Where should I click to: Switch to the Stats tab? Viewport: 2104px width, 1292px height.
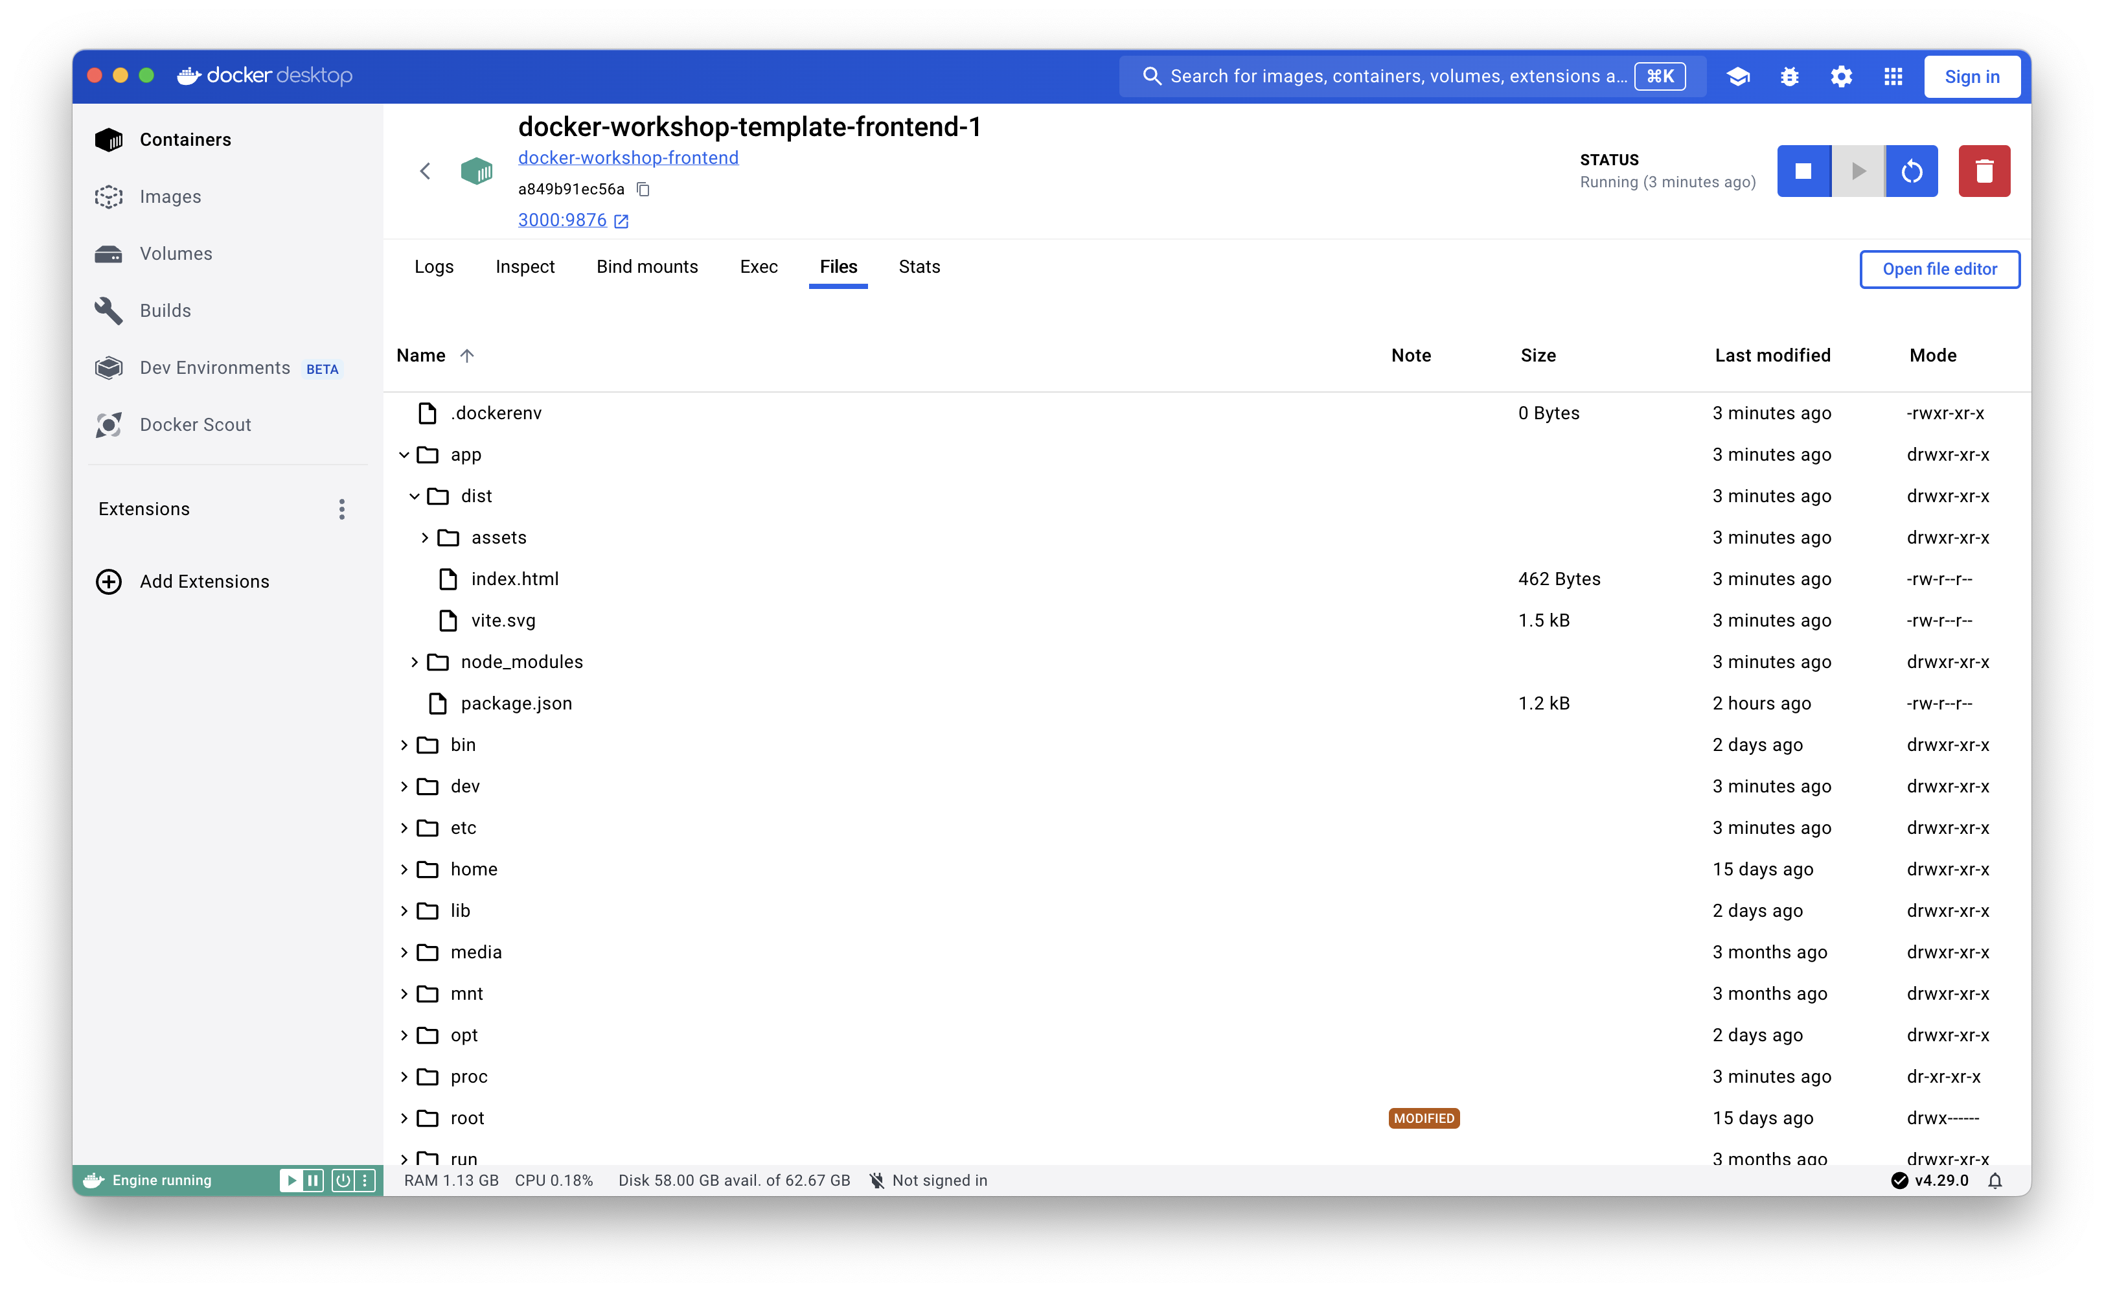pyautogui.click(x=919, y=266)
